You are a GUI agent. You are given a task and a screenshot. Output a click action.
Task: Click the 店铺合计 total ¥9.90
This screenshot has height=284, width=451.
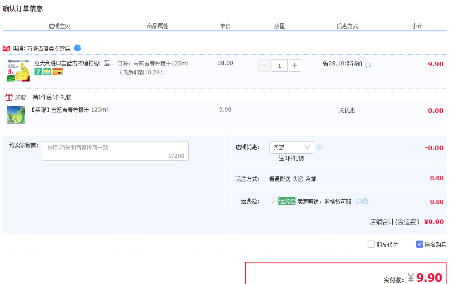[434, 222]
